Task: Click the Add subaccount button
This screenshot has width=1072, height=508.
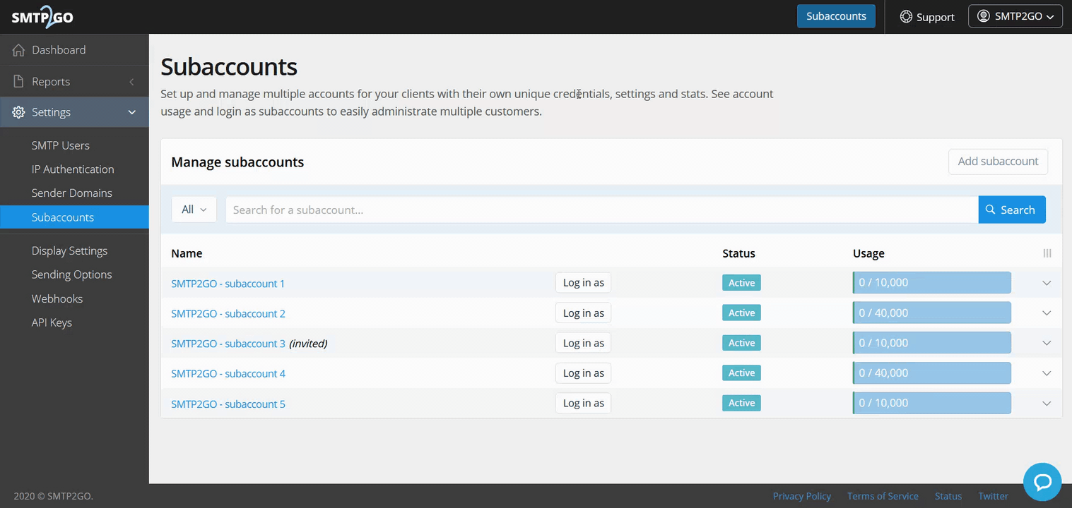Action: pos(997,162)
